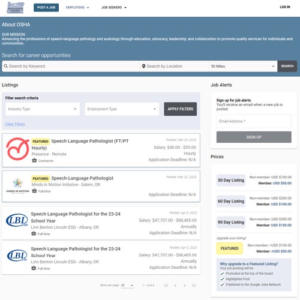Click the briefcase icon in Minds in Motion listing

coord(34,191)
